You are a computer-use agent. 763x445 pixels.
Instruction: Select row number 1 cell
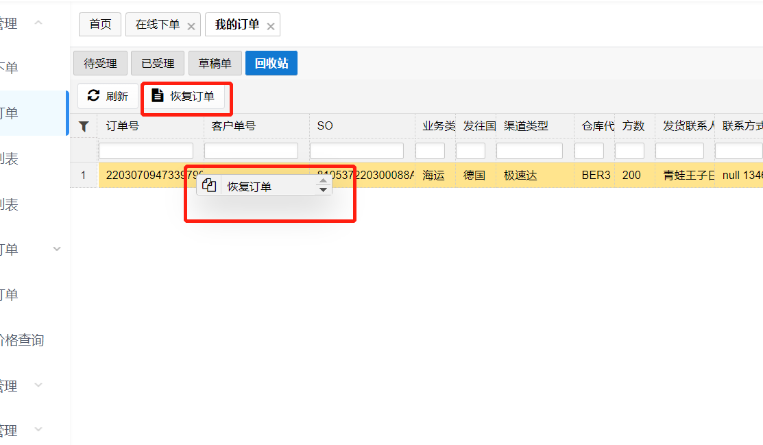[x=84, y=176]
